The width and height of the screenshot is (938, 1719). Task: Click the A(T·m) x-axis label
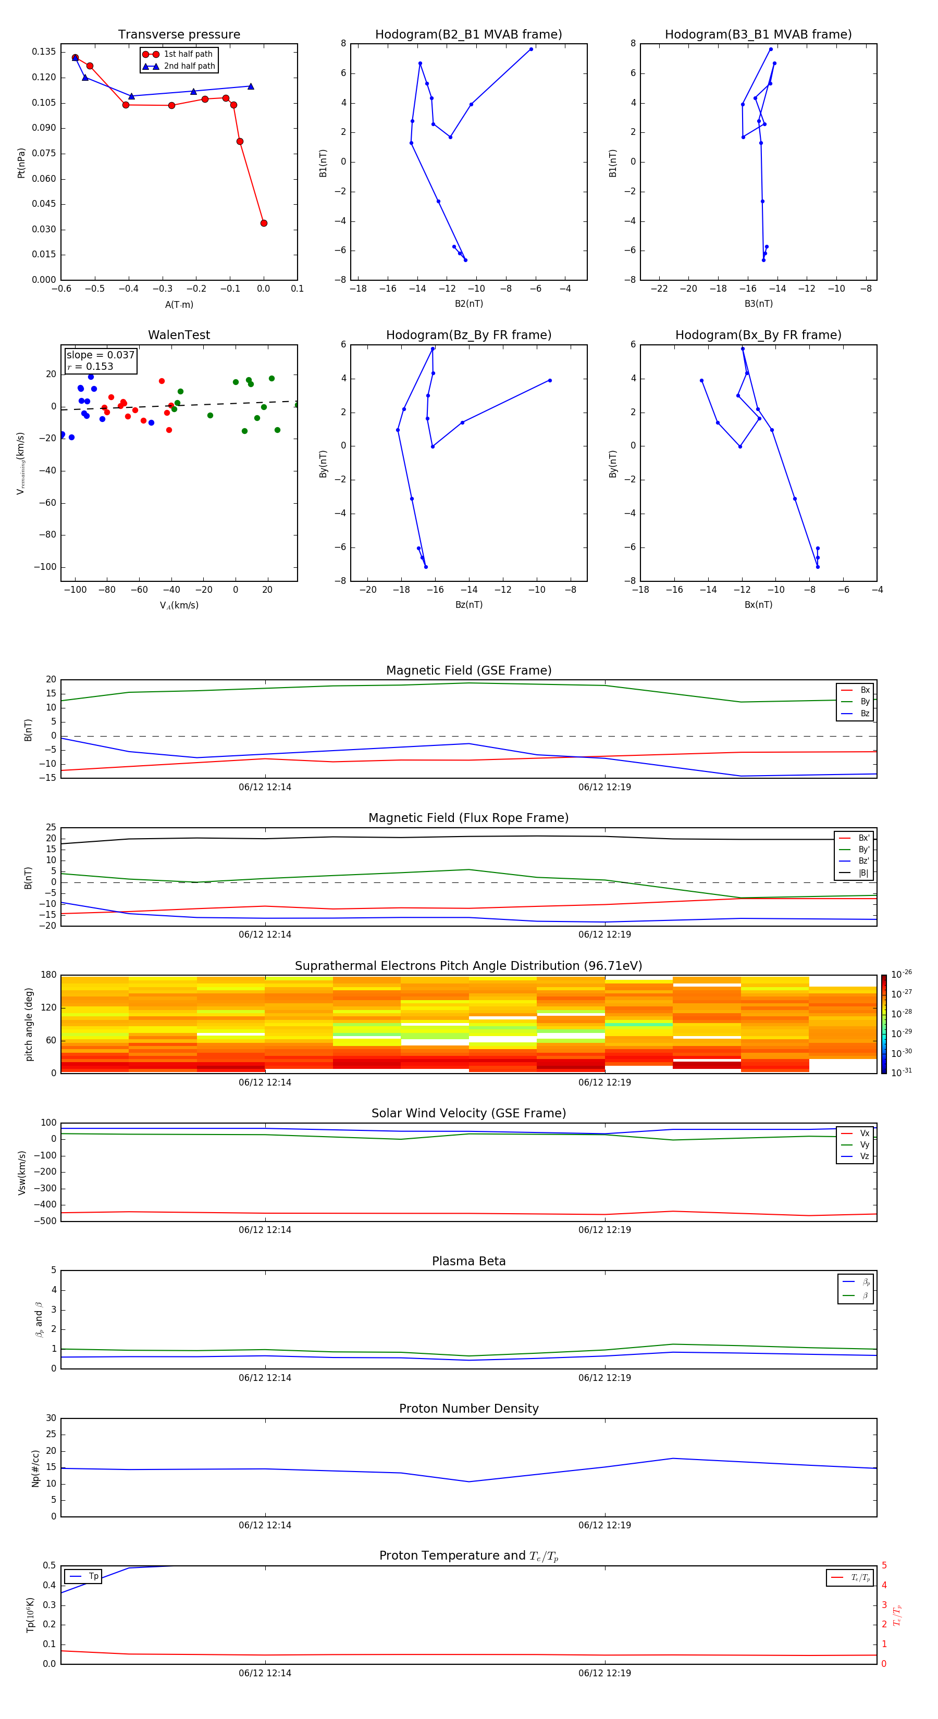click(x=179, y=305)
